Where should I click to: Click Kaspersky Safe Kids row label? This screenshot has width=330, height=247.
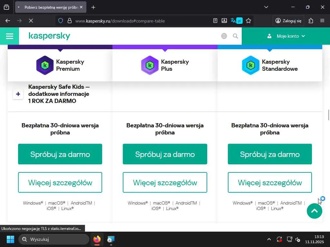click(59, 94)
